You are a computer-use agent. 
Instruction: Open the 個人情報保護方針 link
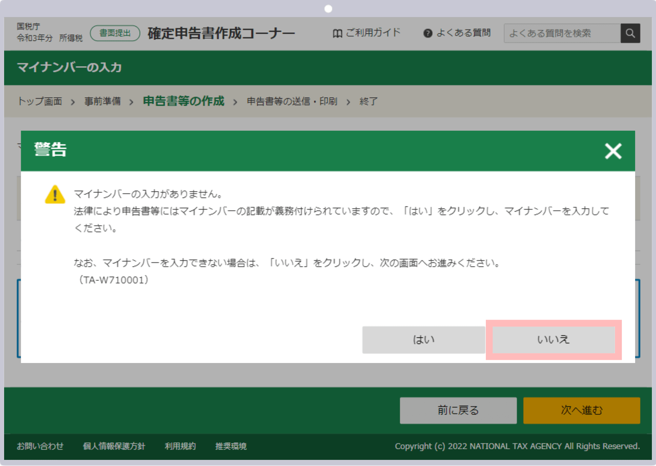click(x=114, y=446)
